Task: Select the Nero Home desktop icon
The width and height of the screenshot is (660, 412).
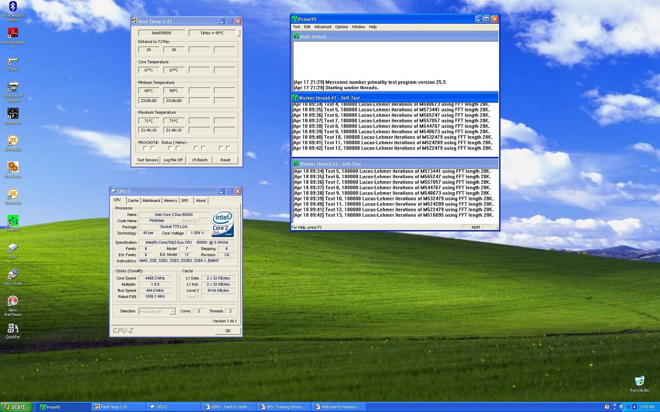Action: [13, 277]
